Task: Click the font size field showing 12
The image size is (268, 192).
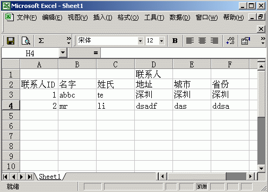Action: 152,41
